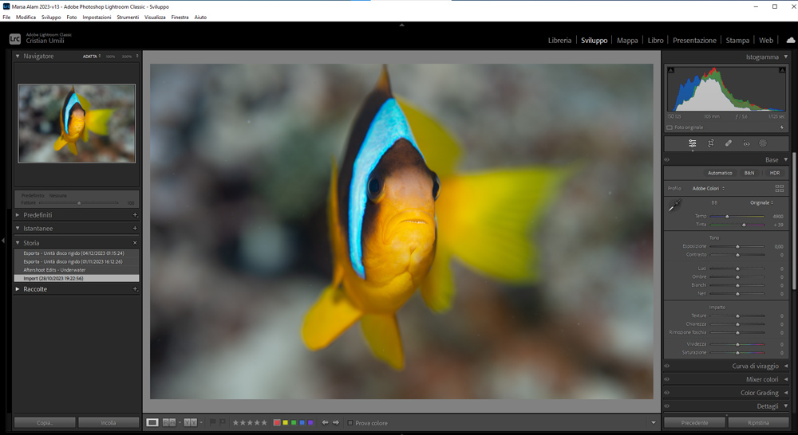
Task: Click the Ripristina button
Action: tap(759, 423)
